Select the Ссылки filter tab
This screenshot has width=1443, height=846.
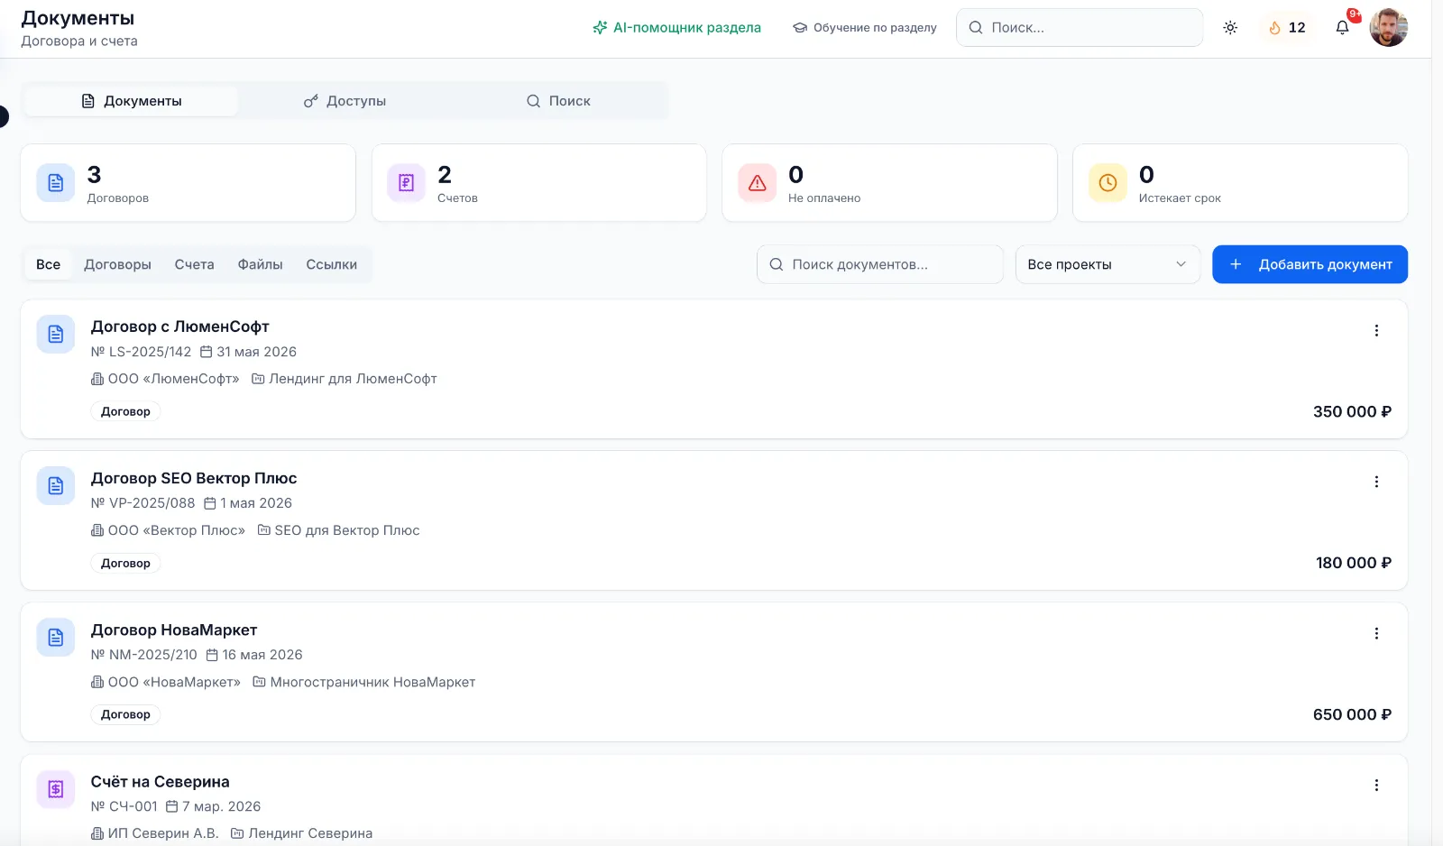[x=332, y=264]
